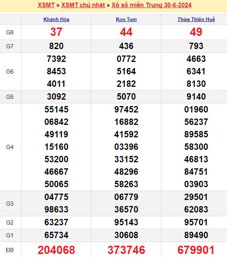Click G6 number 8130

pyautogui.click(x=196, y=84)
